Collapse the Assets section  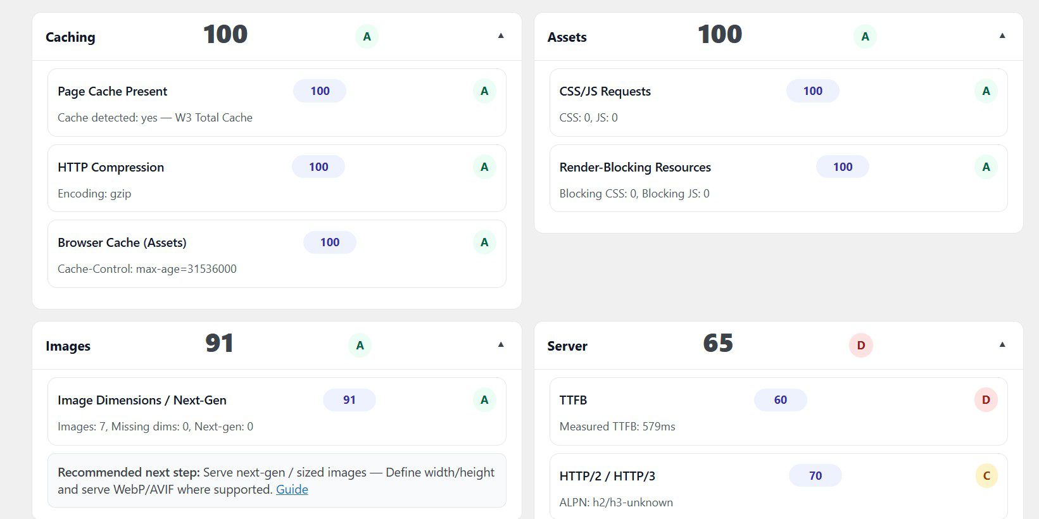pyautogui.click(x=1002, y=36)
